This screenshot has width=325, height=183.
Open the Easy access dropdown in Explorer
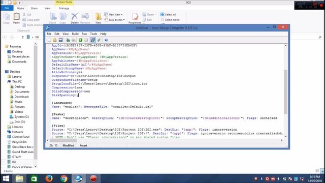(114, 20)
